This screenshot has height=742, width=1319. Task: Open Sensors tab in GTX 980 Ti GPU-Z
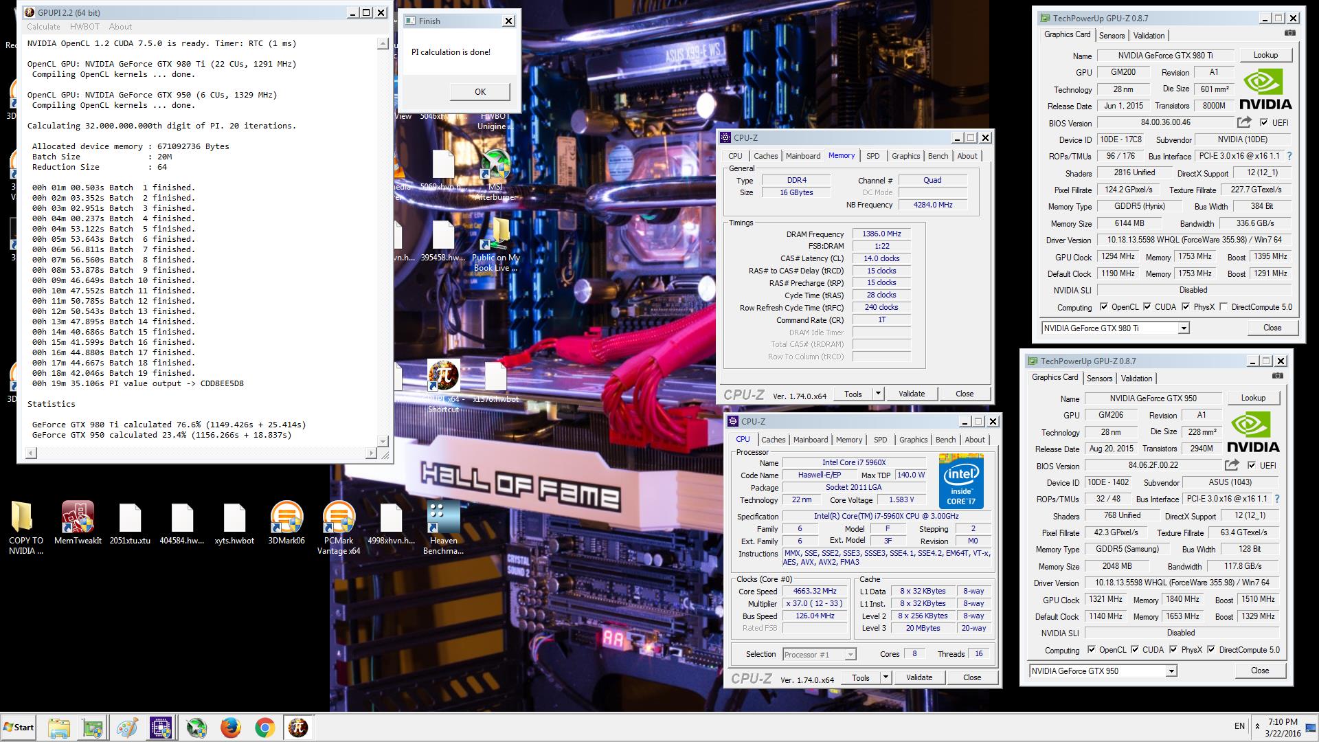coord(1112,36)
